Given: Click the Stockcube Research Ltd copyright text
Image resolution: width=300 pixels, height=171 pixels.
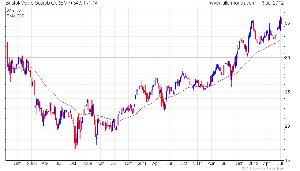Looking at the screenshot, I should click(263, 169).
